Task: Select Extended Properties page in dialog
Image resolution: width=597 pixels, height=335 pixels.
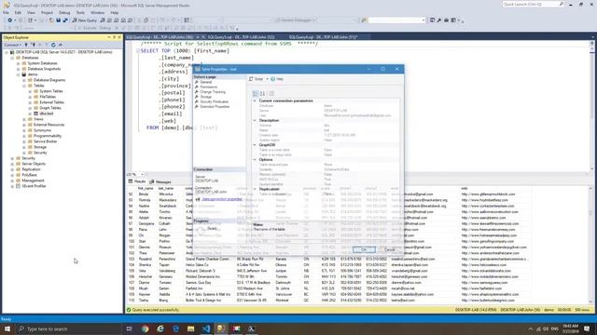Action: [x=215, y=107]
